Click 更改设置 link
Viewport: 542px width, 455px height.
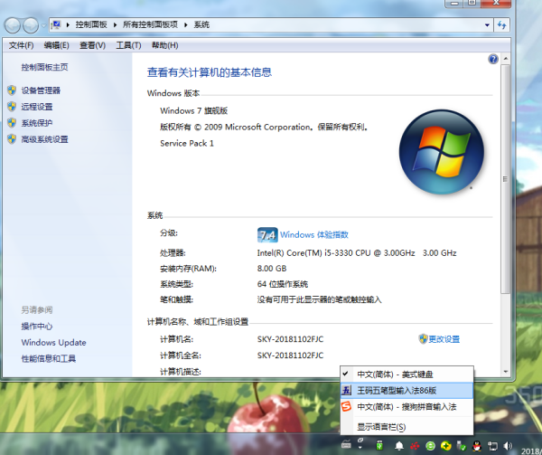click(444, 339)
